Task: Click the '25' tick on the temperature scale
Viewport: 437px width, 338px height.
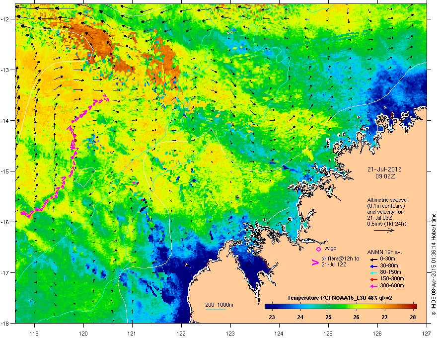Action: pyautogui.click(x=328, y=317)
